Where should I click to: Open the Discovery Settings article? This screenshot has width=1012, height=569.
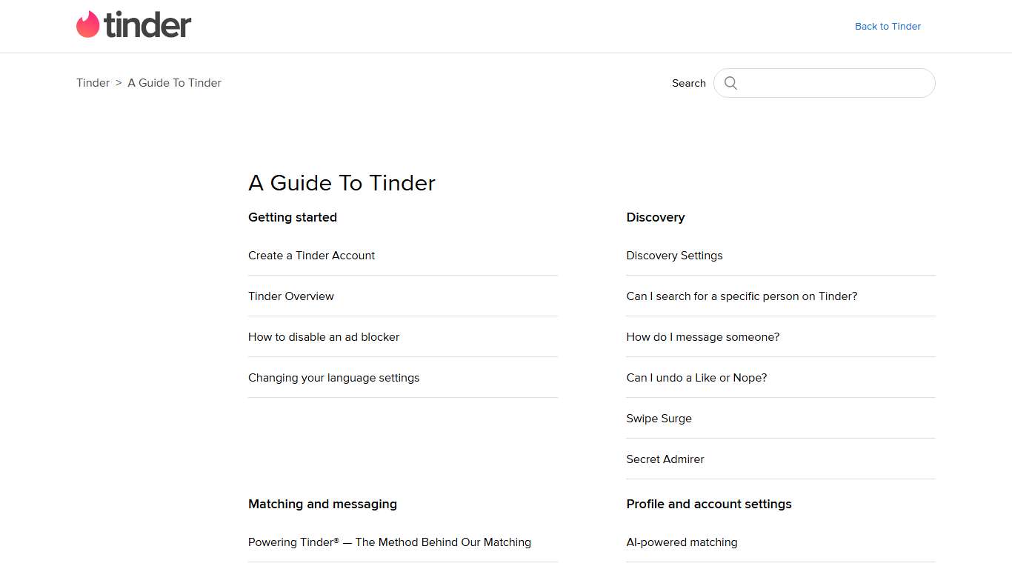point(674,255)
